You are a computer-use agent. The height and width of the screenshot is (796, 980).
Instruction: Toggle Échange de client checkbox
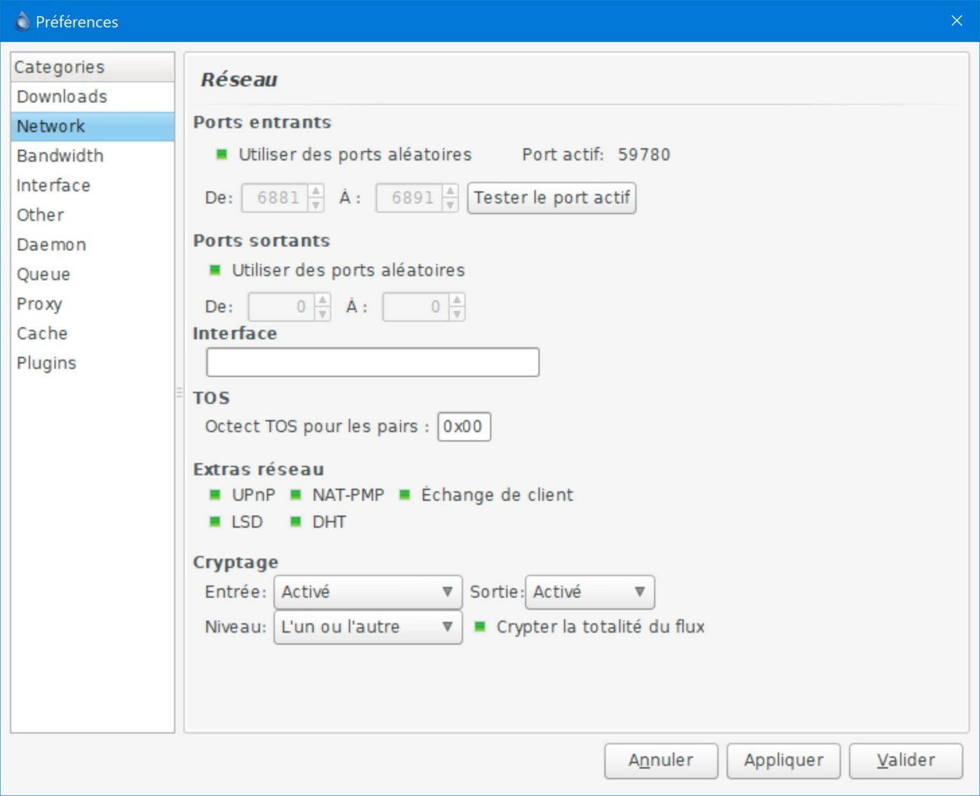[405, 495]
